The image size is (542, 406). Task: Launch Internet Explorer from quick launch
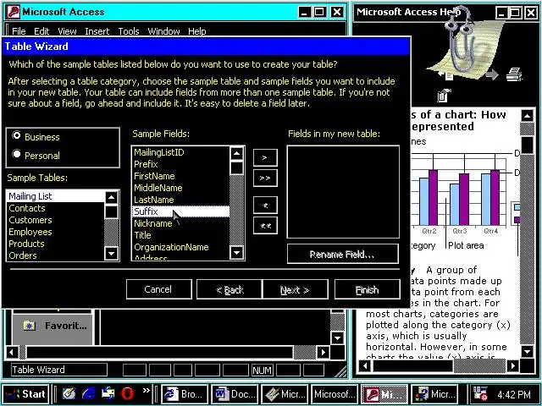tap(89, 393)
